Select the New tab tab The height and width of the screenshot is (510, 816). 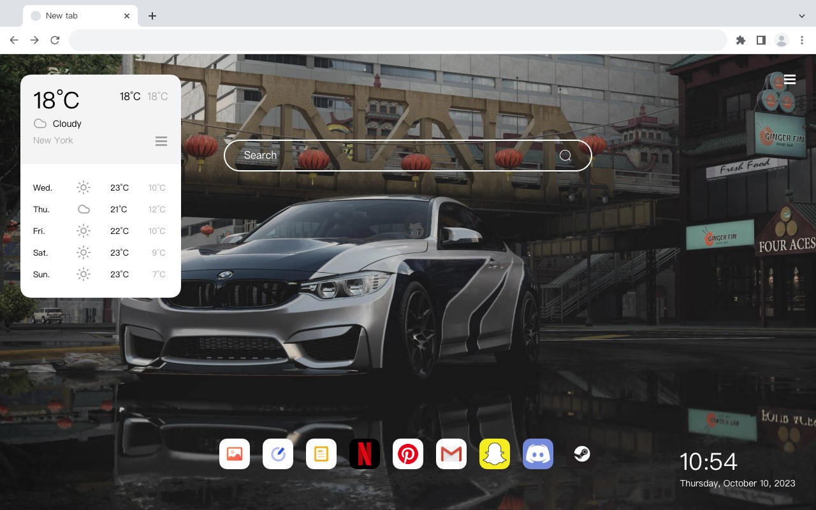(x=80, y=16)
